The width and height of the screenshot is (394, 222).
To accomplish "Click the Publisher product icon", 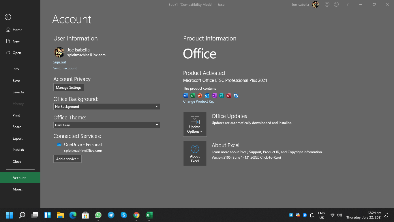I will 222,96.
